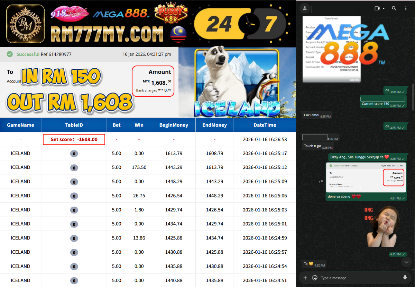Select the BeginMoney column header
The width and height of the screenshot is (415, 287).
174,125
